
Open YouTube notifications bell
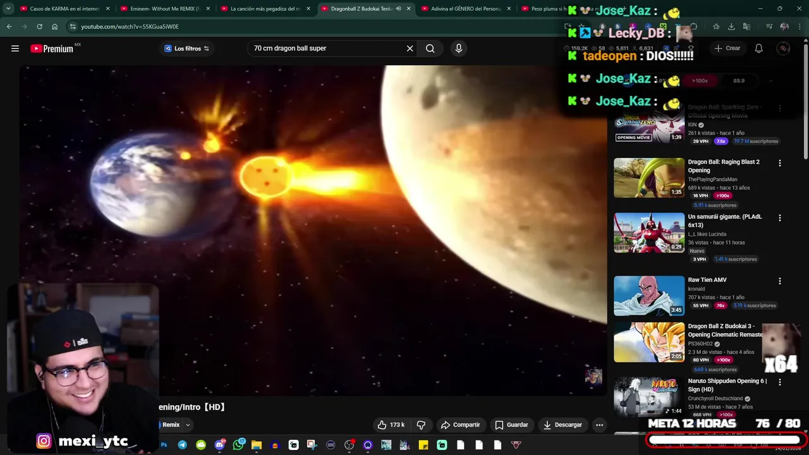[759, 49]
